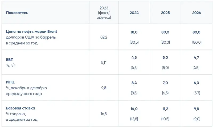This screenshot has height=127, width=213.
Task: Click the base rate 2025 value 11,2
Action: [165, 108]
